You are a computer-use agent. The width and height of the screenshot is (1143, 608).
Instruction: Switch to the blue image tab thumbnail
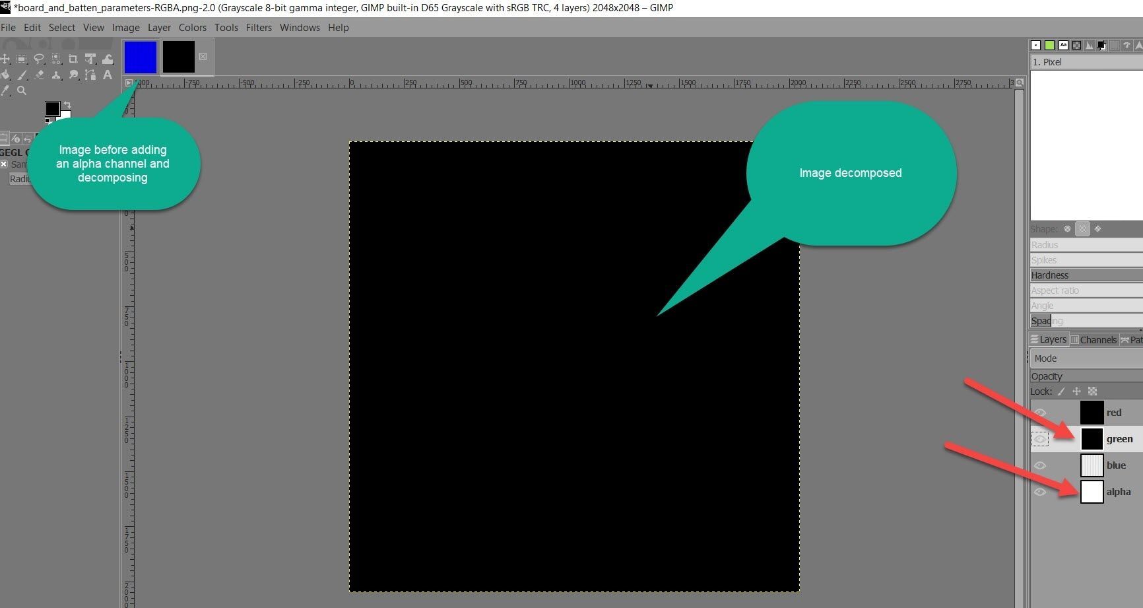(141, 57)
